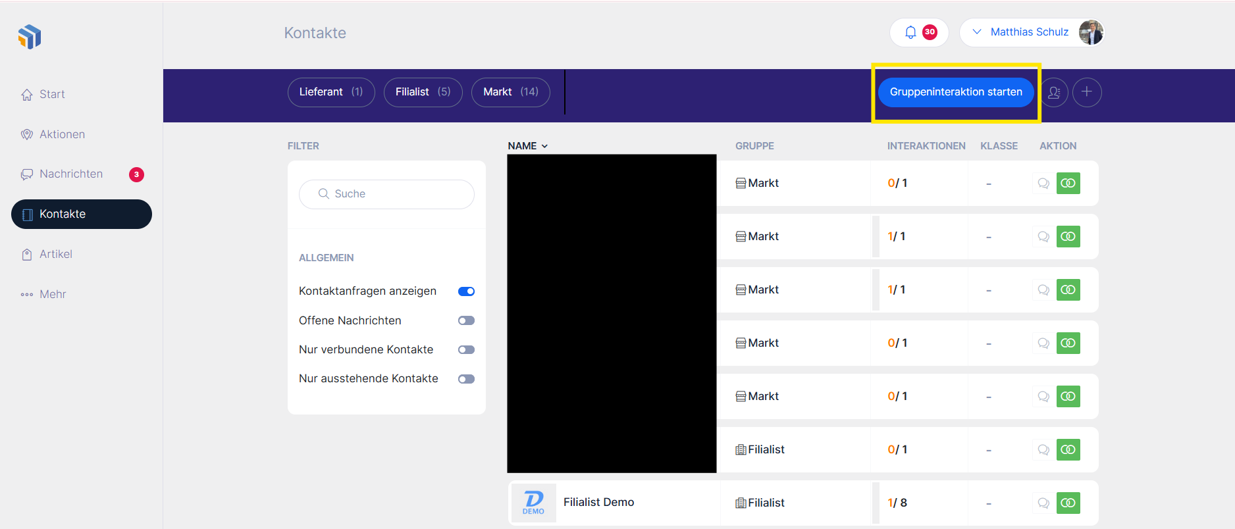Click Matthias Schulz profile avatar

1090,32
